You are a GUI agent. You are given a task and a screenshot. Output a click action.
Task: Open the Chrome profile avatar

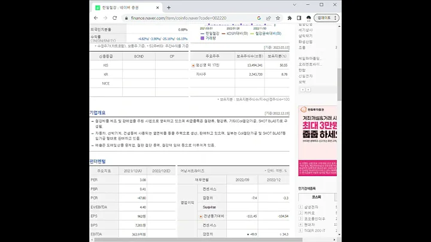(308, 18)
